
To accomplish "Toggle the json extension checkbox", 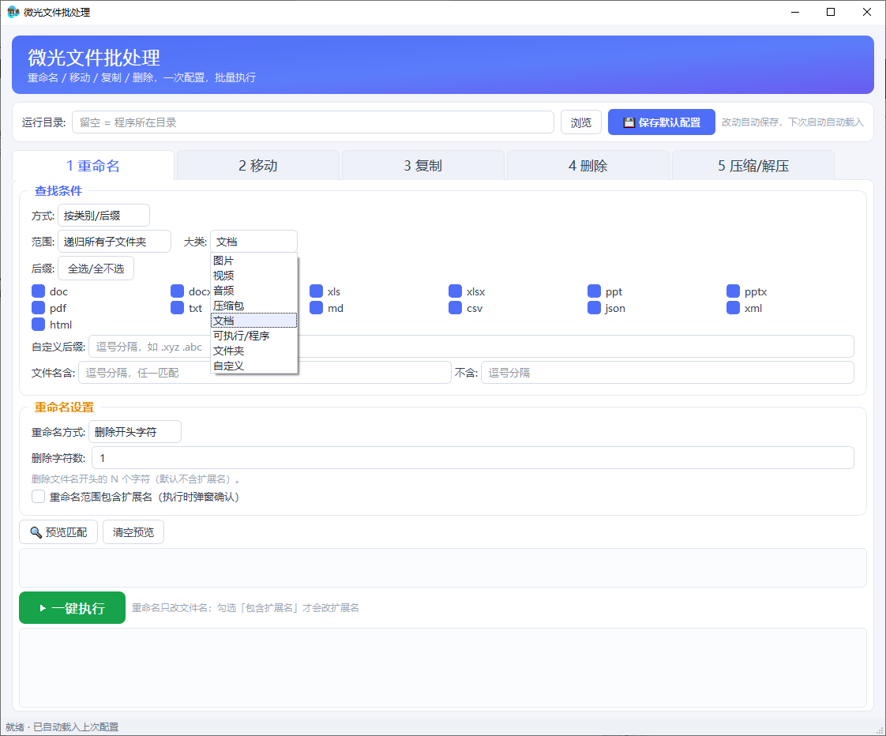I will (595, 307).
